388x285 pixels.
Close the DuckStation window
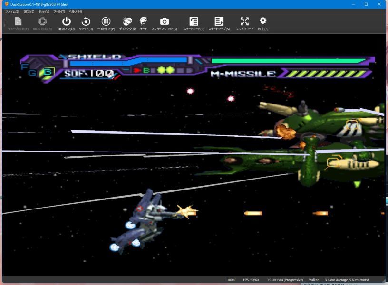(379, 4)
